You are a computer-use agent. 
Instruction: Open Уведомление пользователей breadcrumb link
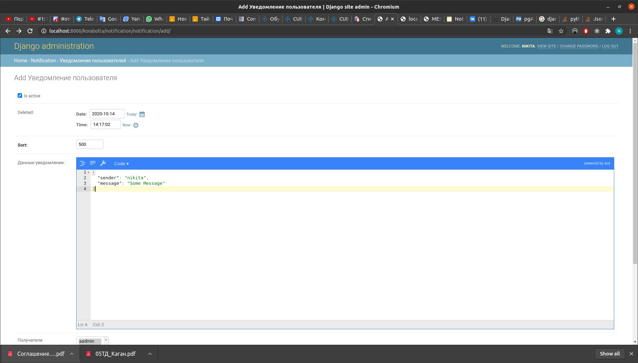(93, 61)
